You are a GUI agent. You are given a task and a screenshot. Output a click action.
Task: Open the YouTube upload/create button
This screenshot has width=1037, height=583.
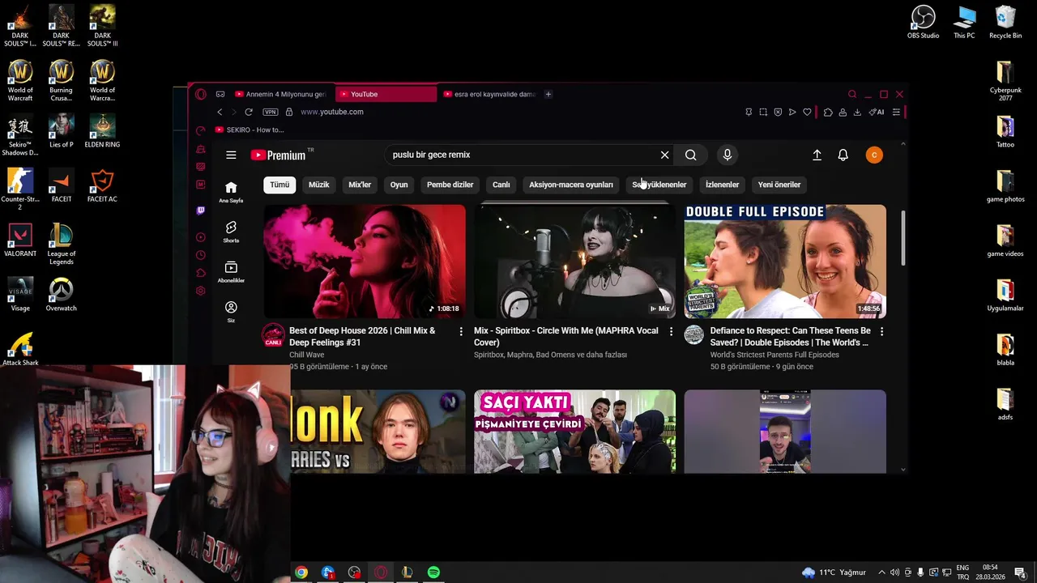[817, 155]
